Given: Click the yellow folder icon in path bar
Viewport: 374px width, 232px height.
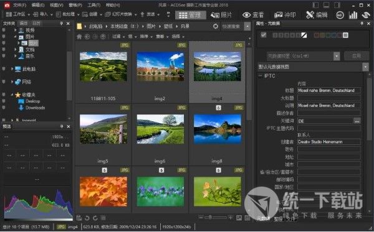Looking at the screenshot, I should tap(79, 26).
